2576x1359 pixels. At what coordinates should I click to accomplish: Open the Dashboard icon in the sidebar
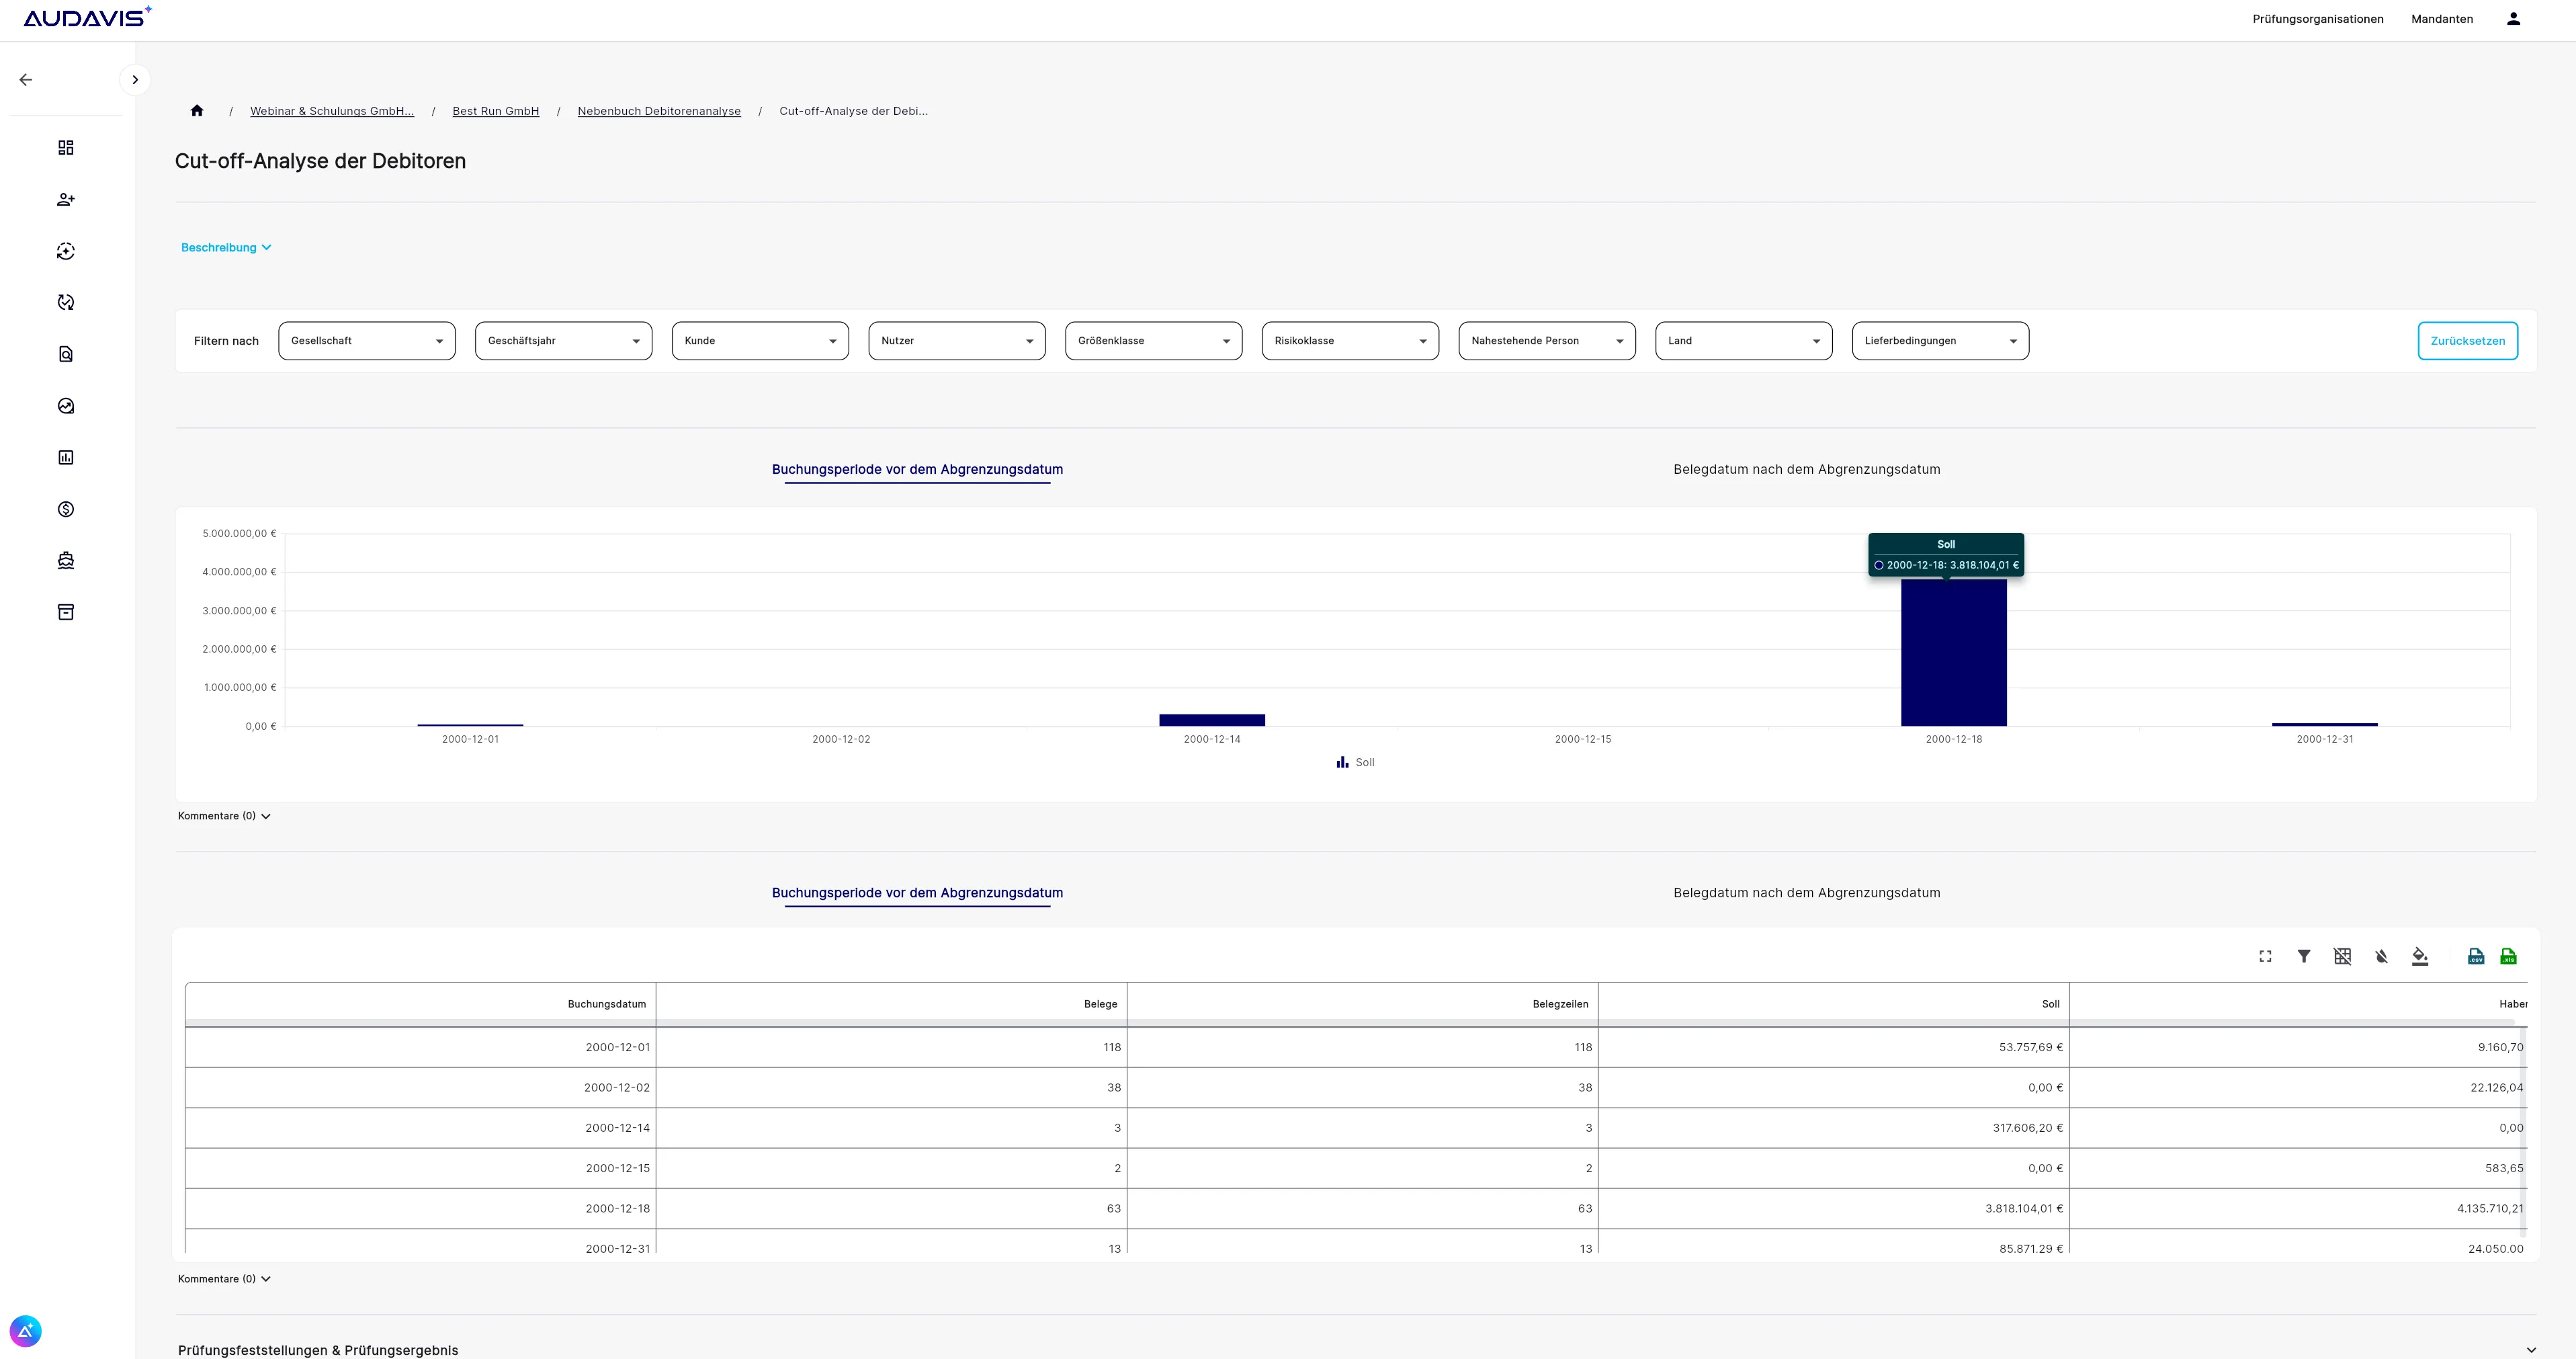[66, 147]
